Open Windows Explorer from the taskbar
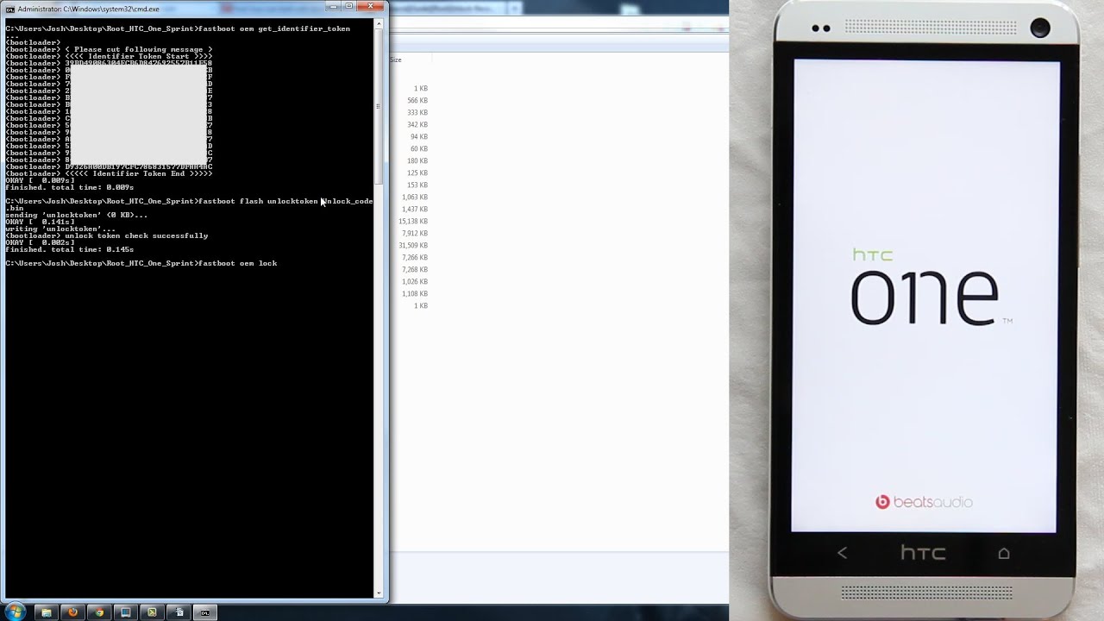Screen dimensions: 1104x621 tap(47, 612)
